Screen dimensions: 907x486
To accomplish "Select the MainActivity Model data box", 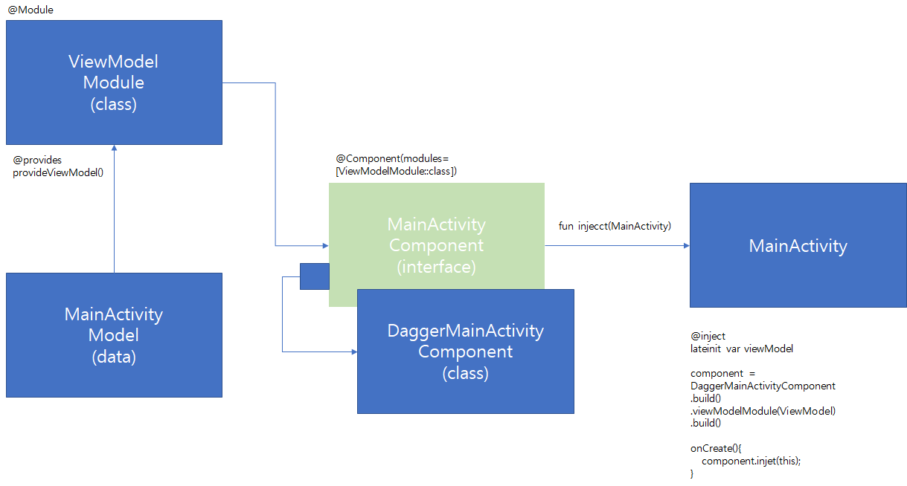I will (x=113, y=334).
